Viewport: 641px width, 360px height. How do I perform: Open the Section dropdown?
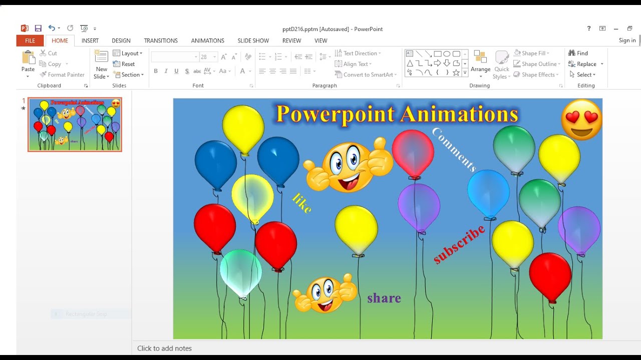[129, 74]
